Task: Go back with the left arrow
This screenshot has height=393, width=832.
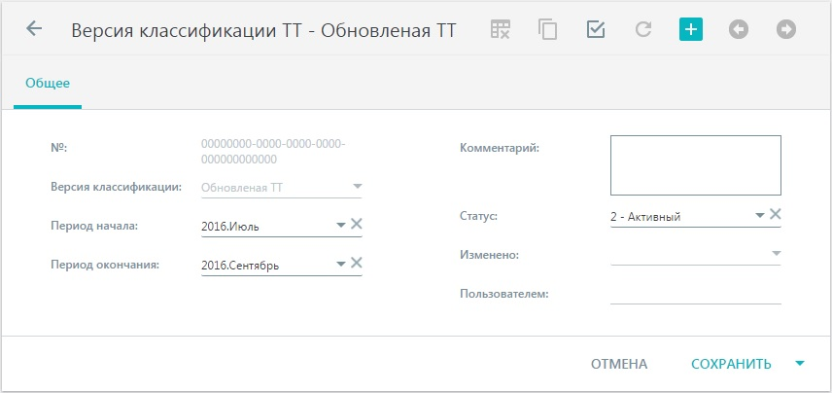Action: coord(34,28)
